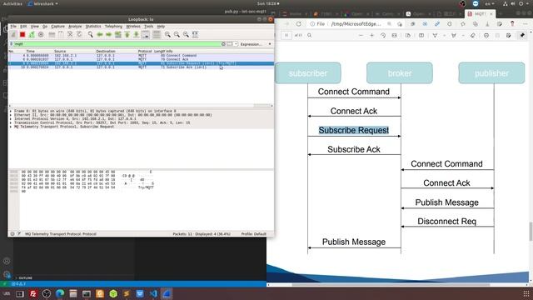This screenshot has height=300, width=533.
Task: Open Microsoft Edge from the dock
Action: click(x=60, y=293)
